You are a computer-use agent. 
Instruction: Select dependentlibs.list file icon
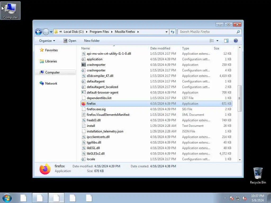(x=83, y=98)
